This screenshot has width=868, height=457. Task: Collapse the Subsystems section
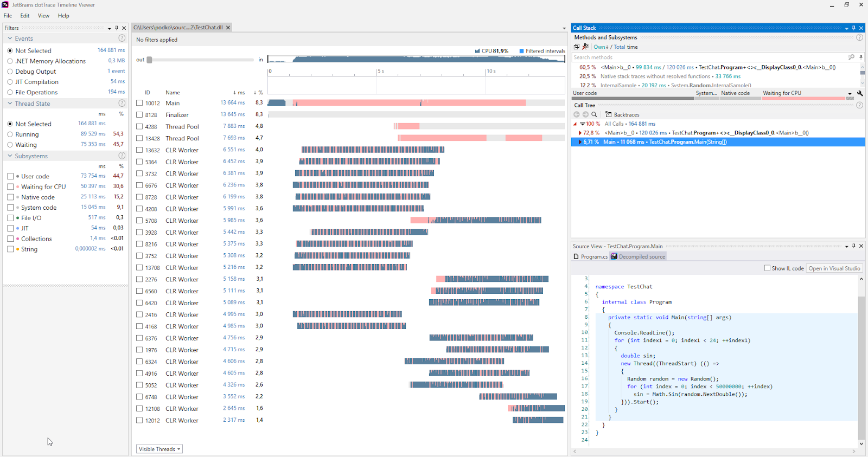pyautogui.click(x=10, y=156)
